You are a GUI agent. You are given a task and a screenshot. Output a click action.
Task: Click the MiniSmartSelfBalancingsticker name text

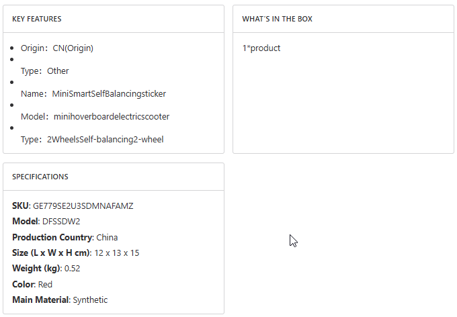(x=109, y=94)
